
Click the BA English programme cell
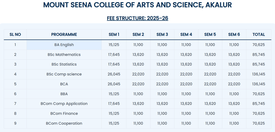64,45
